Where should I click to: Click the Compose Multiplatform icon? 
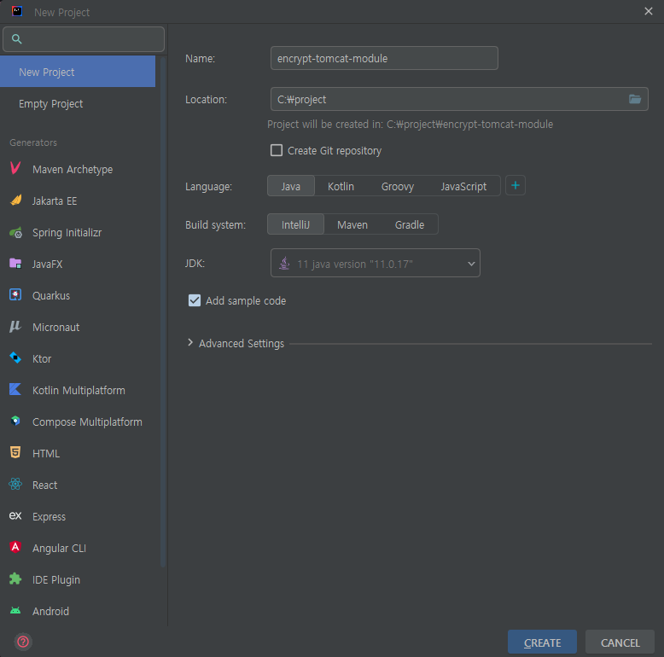[x=15, y=422]
